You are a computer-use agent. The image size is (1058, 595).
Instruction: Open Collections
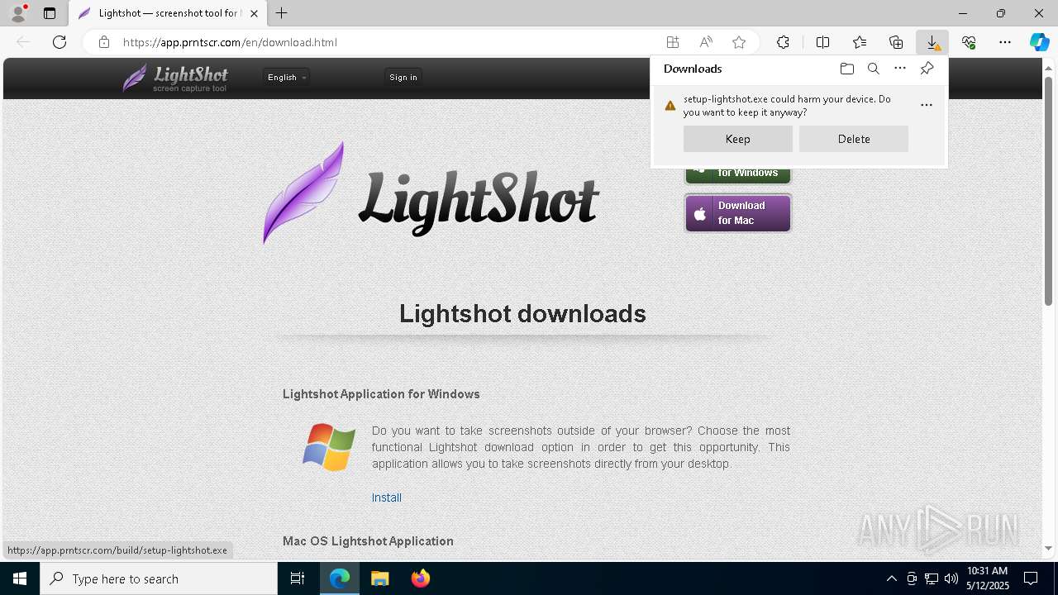pyautogui.click(x=896, y=42)
